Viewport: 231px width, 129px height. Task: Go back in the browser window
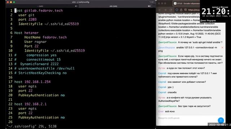click(160, 10)
